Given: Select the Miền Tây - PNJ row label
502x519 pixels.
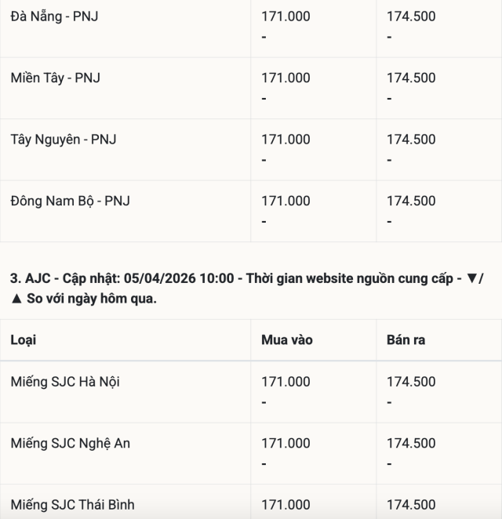Looking at the screenshot, I should (56, 78).
